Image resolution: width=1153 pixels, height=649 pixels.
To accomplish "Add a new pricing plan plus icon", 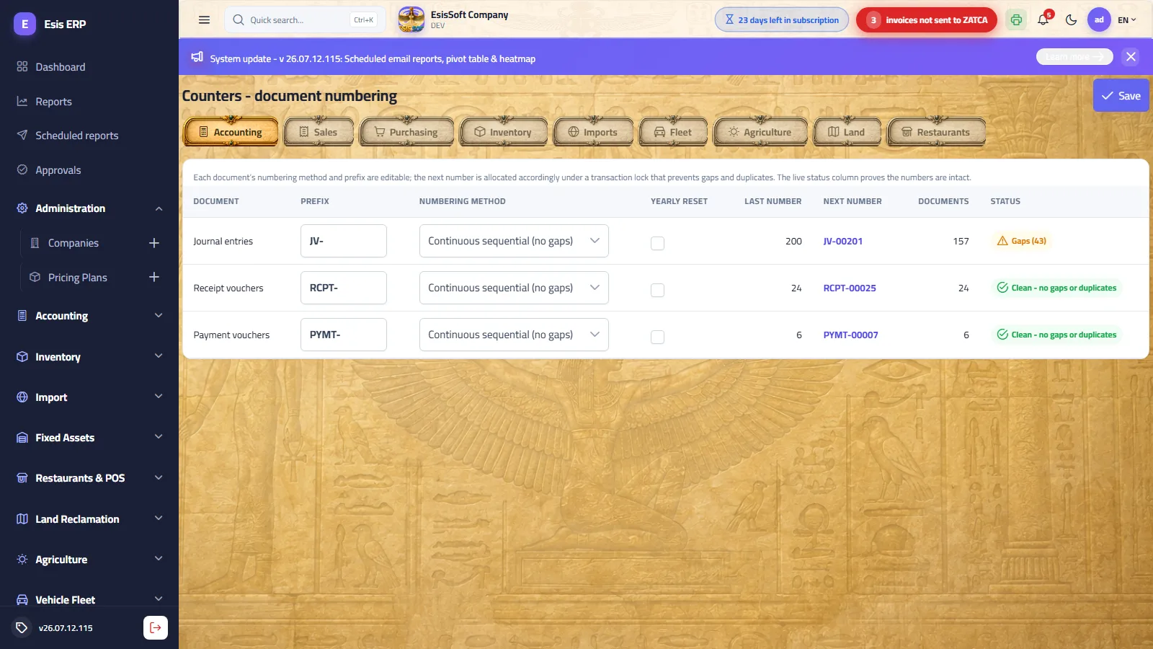I will [x=154, y=277].
